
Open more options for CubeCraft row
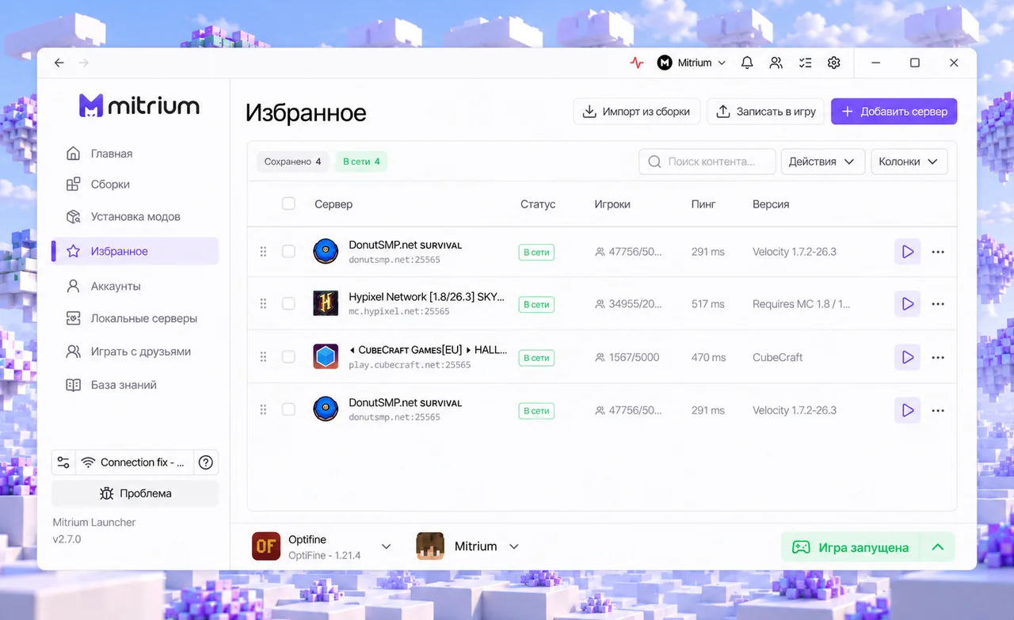938,357
